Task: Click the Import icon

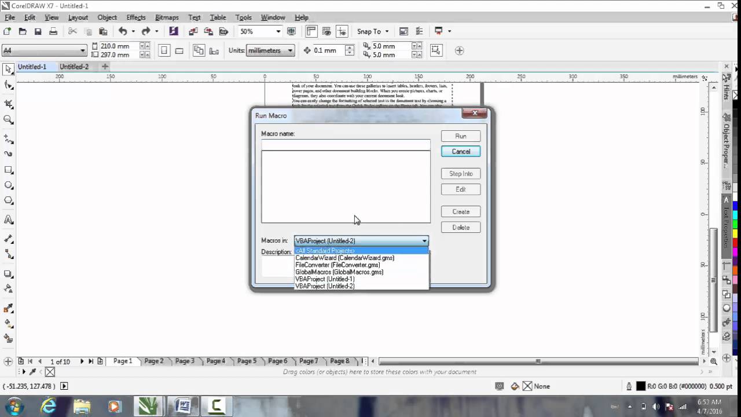Action: pyautogui.click(x=193, y=31)
